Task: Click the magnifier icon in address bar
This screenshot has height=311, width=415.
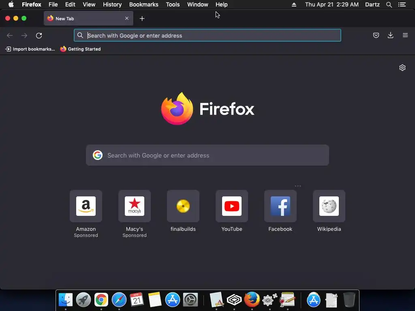Action: [80, 35]
